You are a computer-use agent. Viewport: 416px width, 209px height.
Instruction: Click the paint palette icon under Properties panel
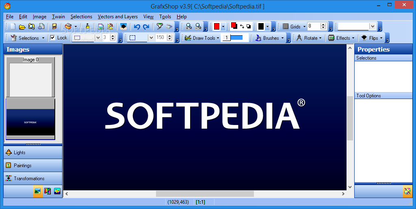click(407, 191)
